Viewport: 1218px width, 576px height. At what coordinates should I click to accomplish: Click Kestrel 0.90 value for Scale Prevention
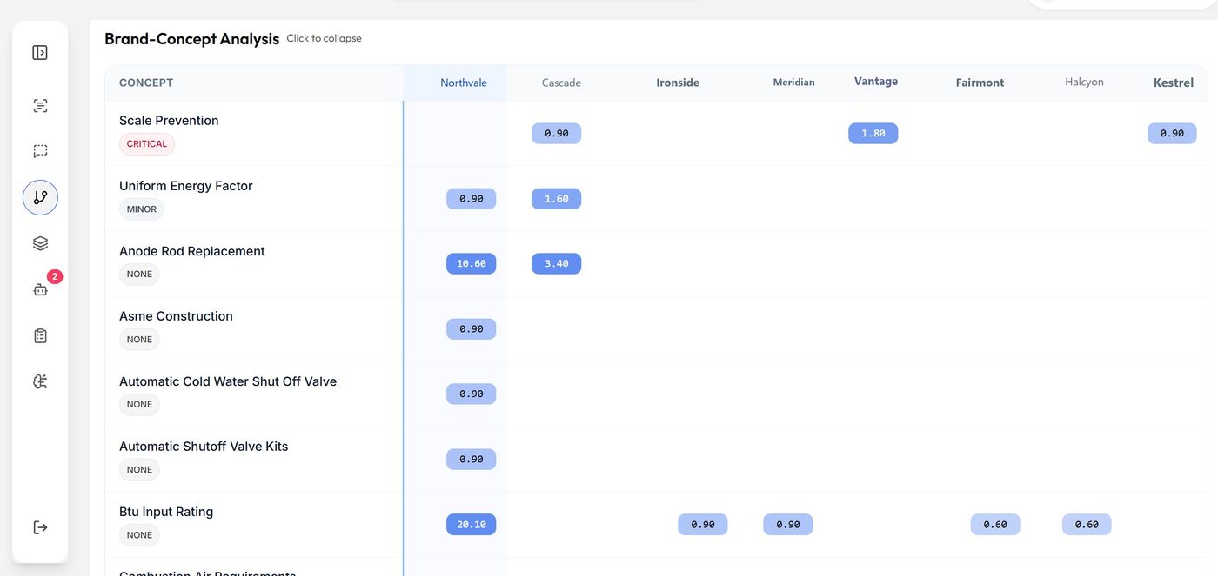pos(1172,134)
